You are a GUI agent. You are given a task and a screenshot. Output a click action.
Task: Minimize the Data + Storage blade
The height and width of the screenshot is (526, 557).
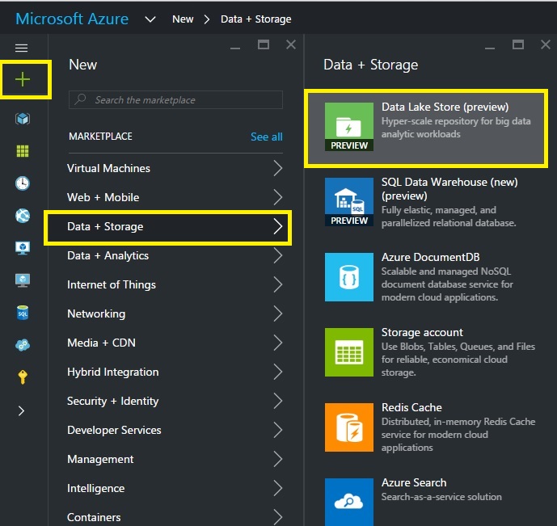(x=490, y=48)
